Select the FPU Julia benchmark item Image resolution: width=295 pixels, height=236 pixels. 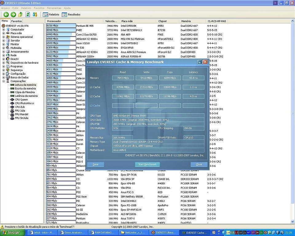click(20, 111)
